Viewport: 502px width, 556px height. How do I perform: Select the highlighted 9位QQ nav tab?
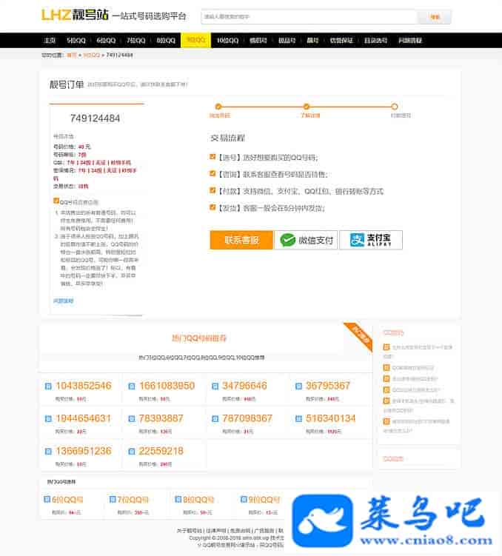tap(195, 40)
